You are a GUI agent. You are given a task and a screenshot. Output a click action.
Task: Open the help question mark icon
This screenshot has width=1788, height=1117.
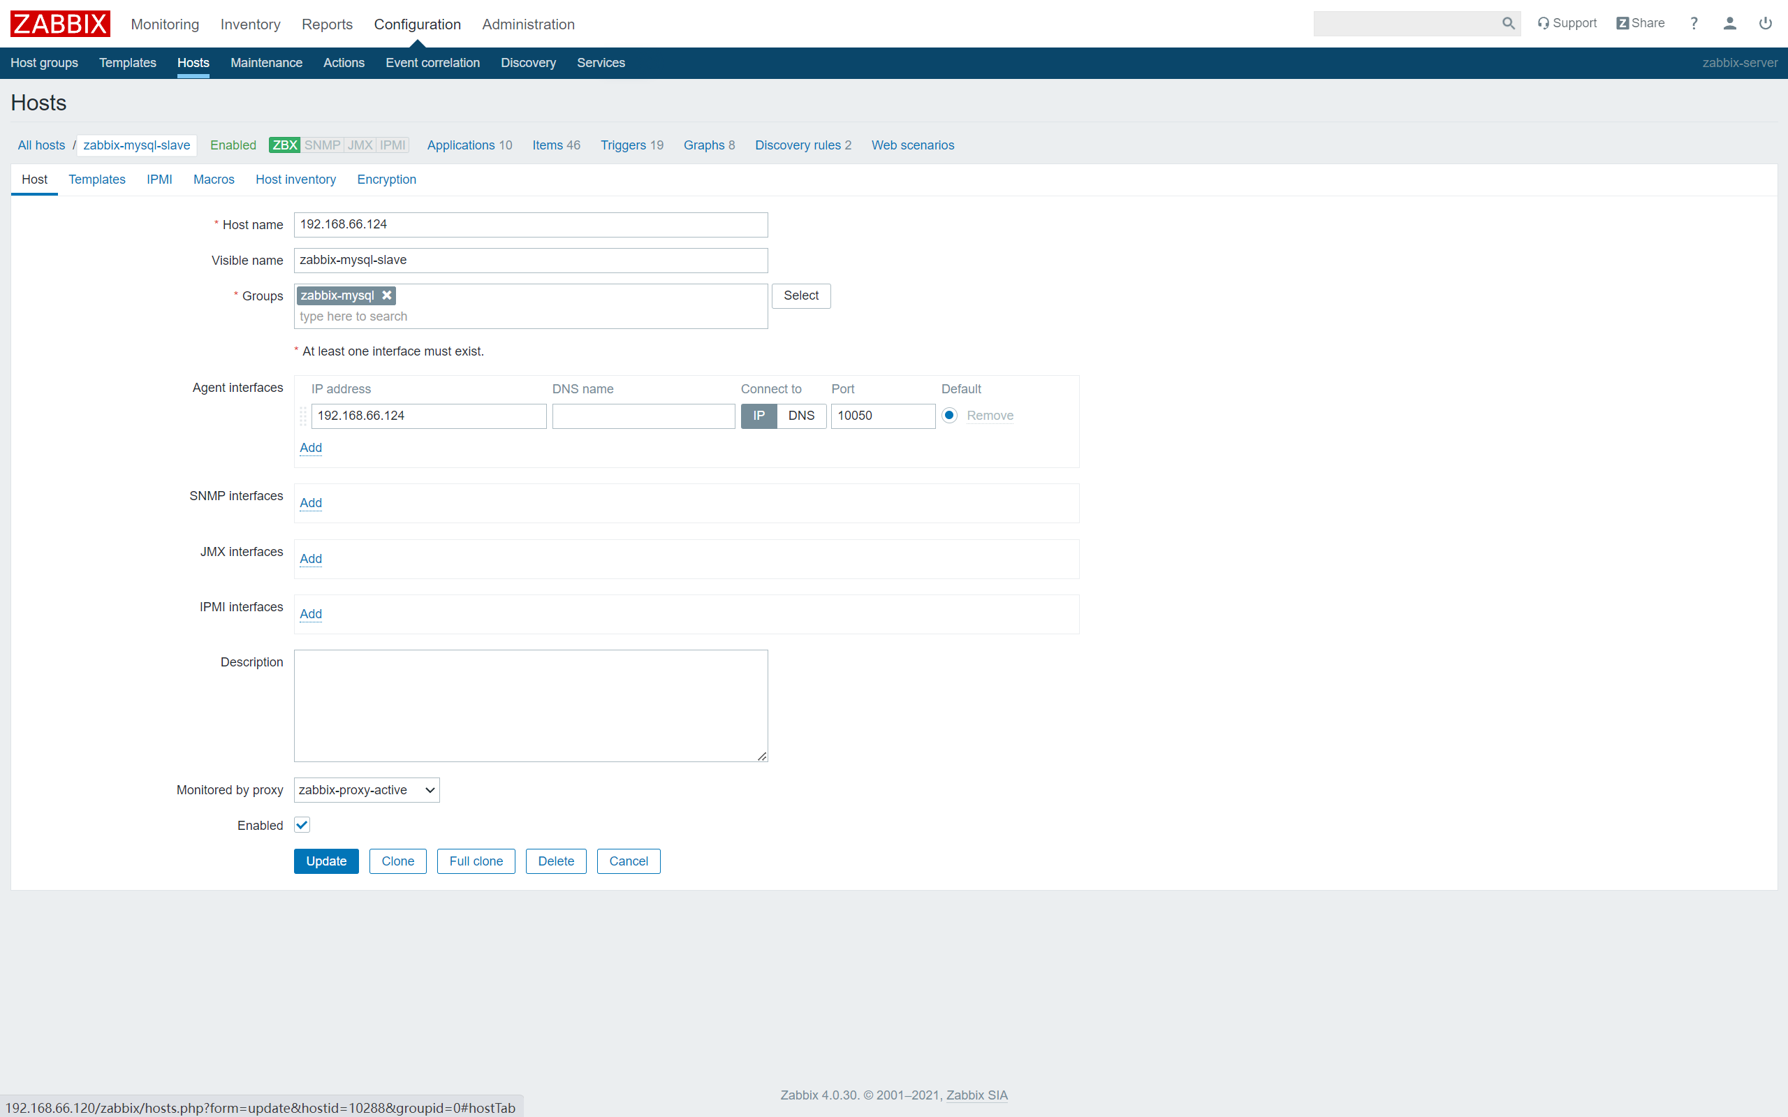click(1694, 23)
